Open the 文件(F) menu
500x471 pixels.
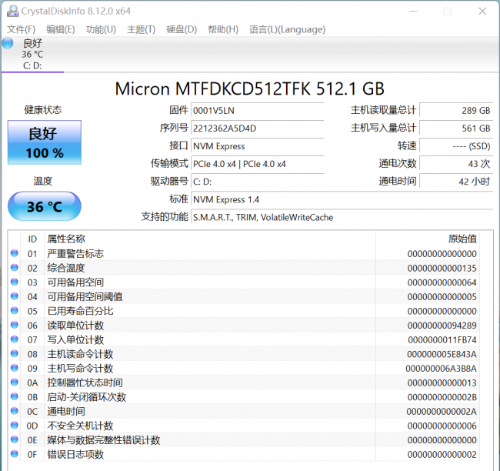tap(21, 29)
